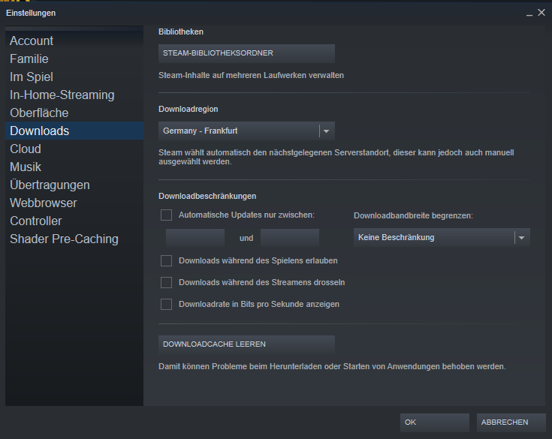Confirm settings with OK button
Screen dimensions: 552x439
point(434,422)
